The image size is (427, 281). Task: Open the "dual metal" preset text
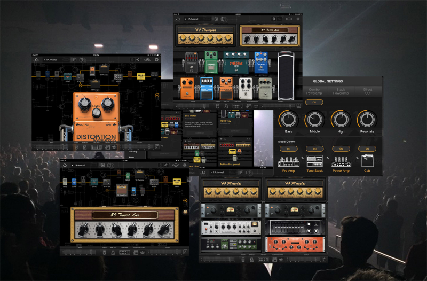pos(191,116)
